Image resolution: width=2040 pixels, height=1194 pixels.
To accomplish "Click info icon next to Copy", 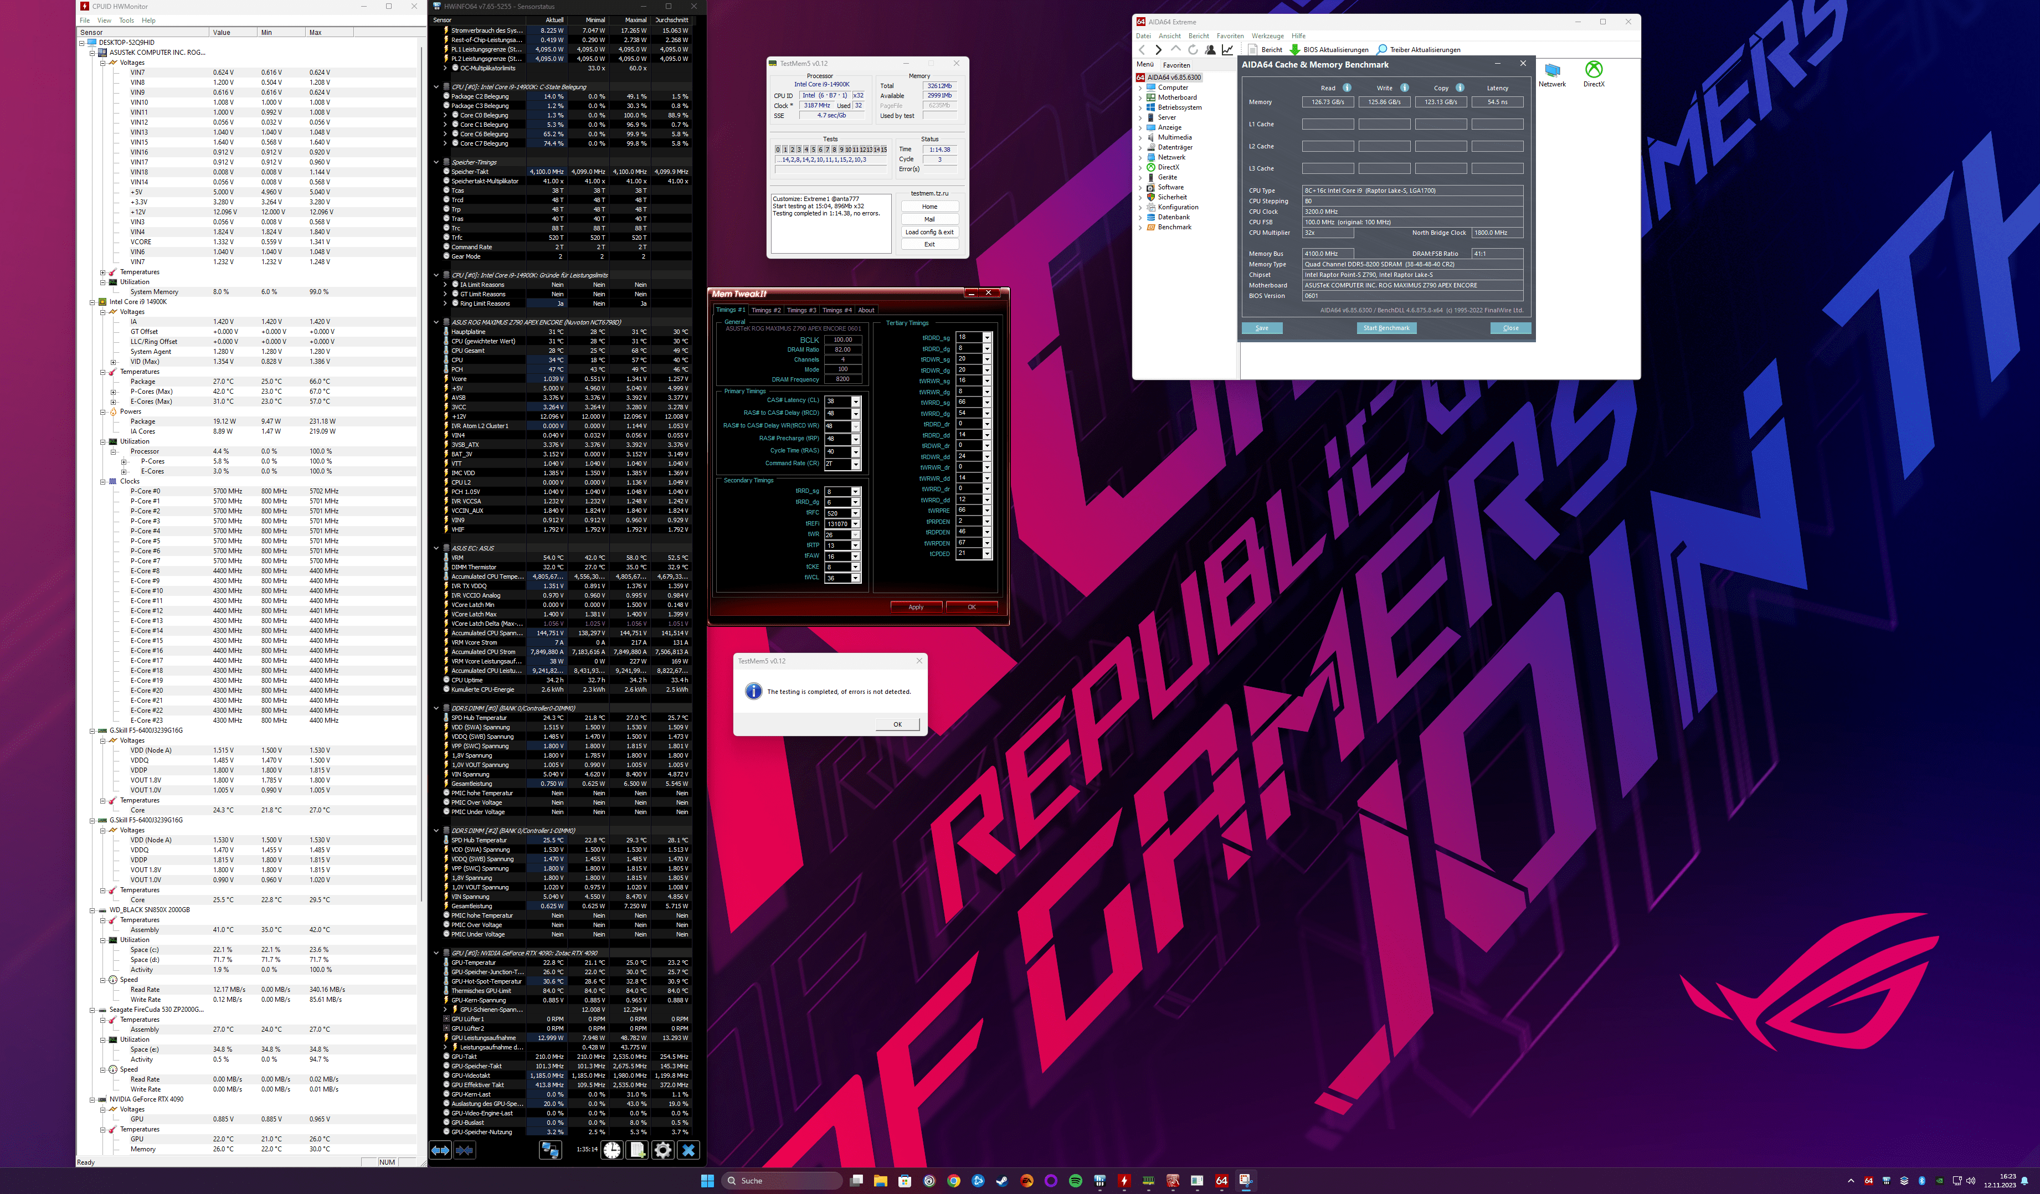I will (x=1461, y=88).
